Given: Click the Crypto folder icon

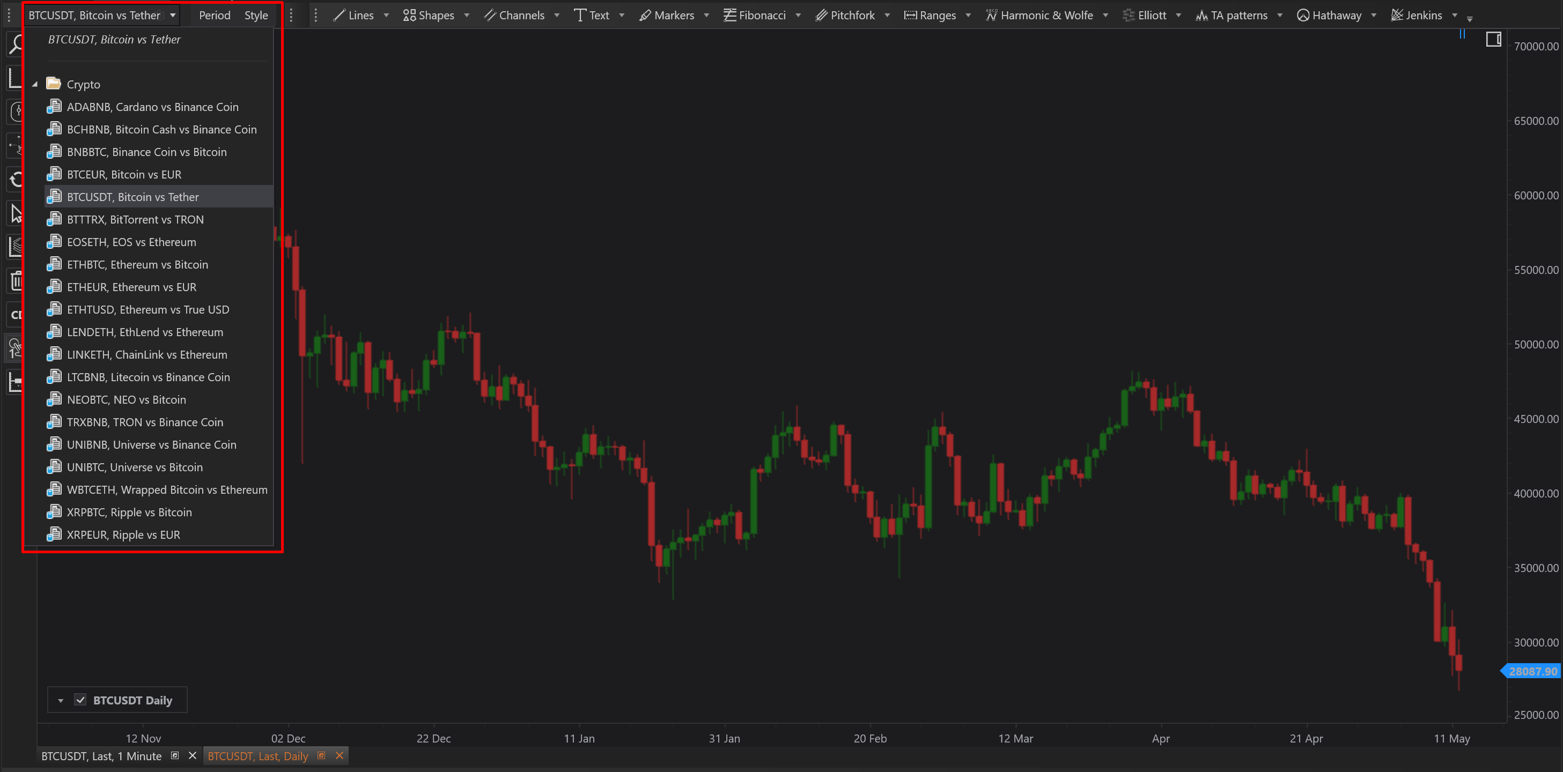Looking at the screenshot, I should [54, 84].
